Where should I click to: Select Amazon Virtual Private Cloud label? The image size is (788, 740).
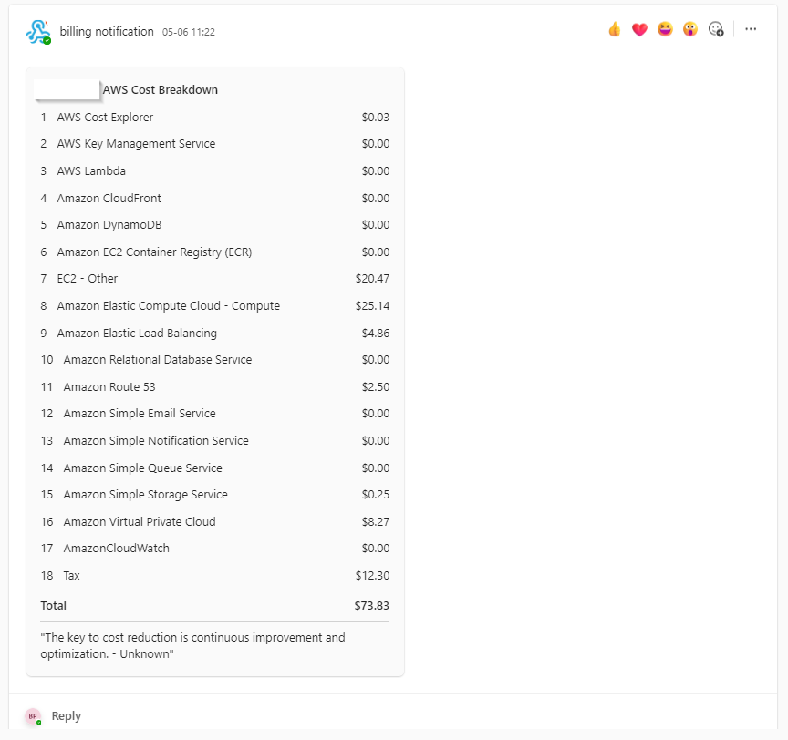(140, 522)
